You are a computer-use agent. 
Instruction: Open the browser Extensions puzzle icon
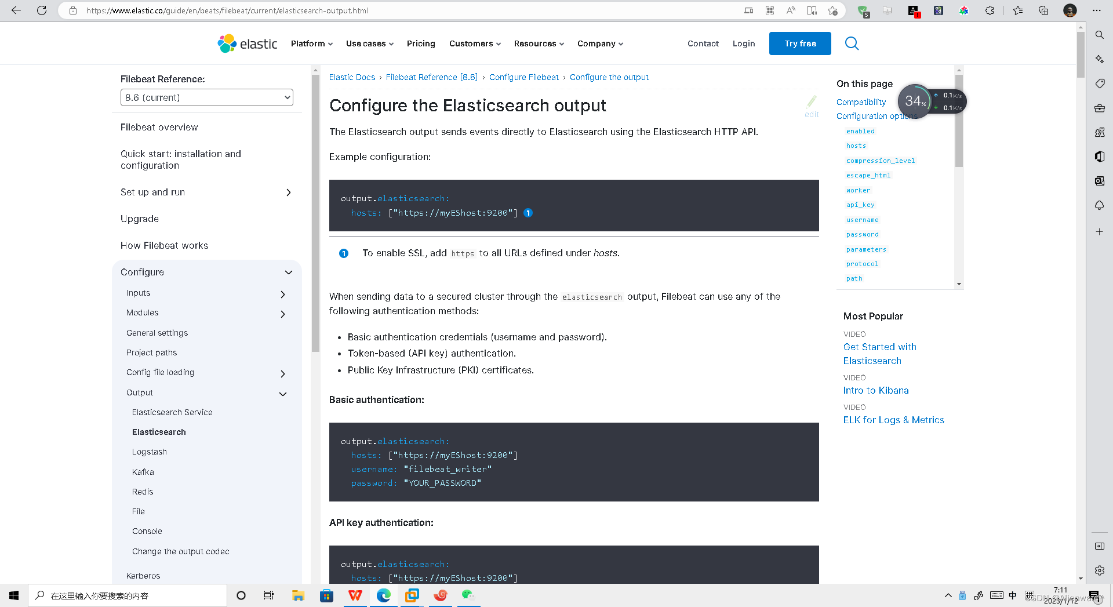(990, 10)
